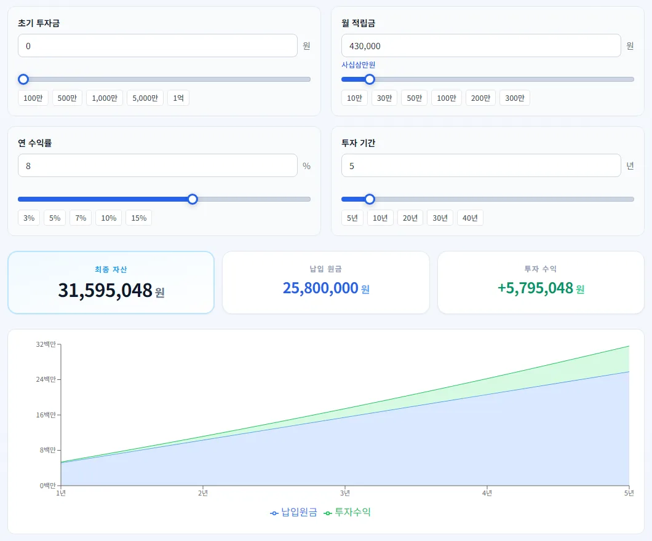Click the 월 적립금 heading
652x541 pixels.
click(x=359, y=23)
